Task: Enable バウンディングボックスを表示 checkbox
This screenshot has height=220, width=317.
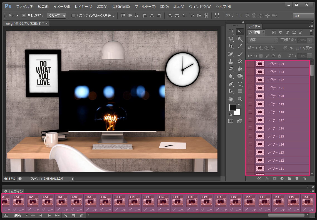Action: (73, 16)
